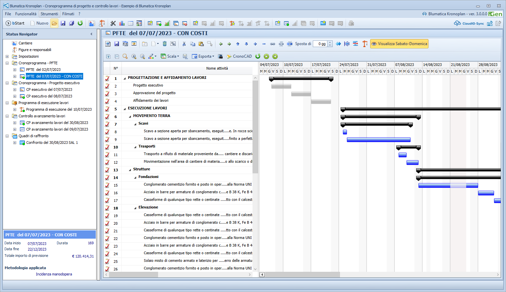Image resolution: width=506 pixels, height=292 pixels.
Task: Collapse the Cronoprogramma - PFTE tree node
Action: coord(7,63)
